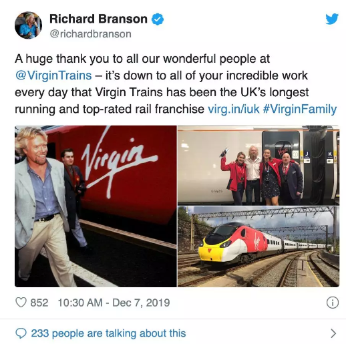
Task: Open the virg.in/iuk link
Action: click(x=234, y=109)
